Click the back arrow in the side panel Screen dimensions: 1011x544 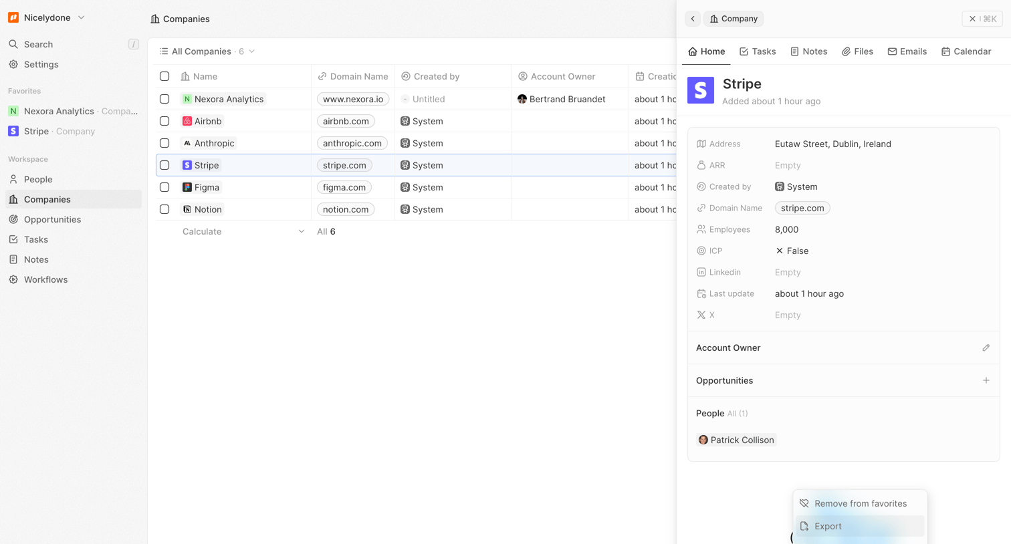coord(693,19)
